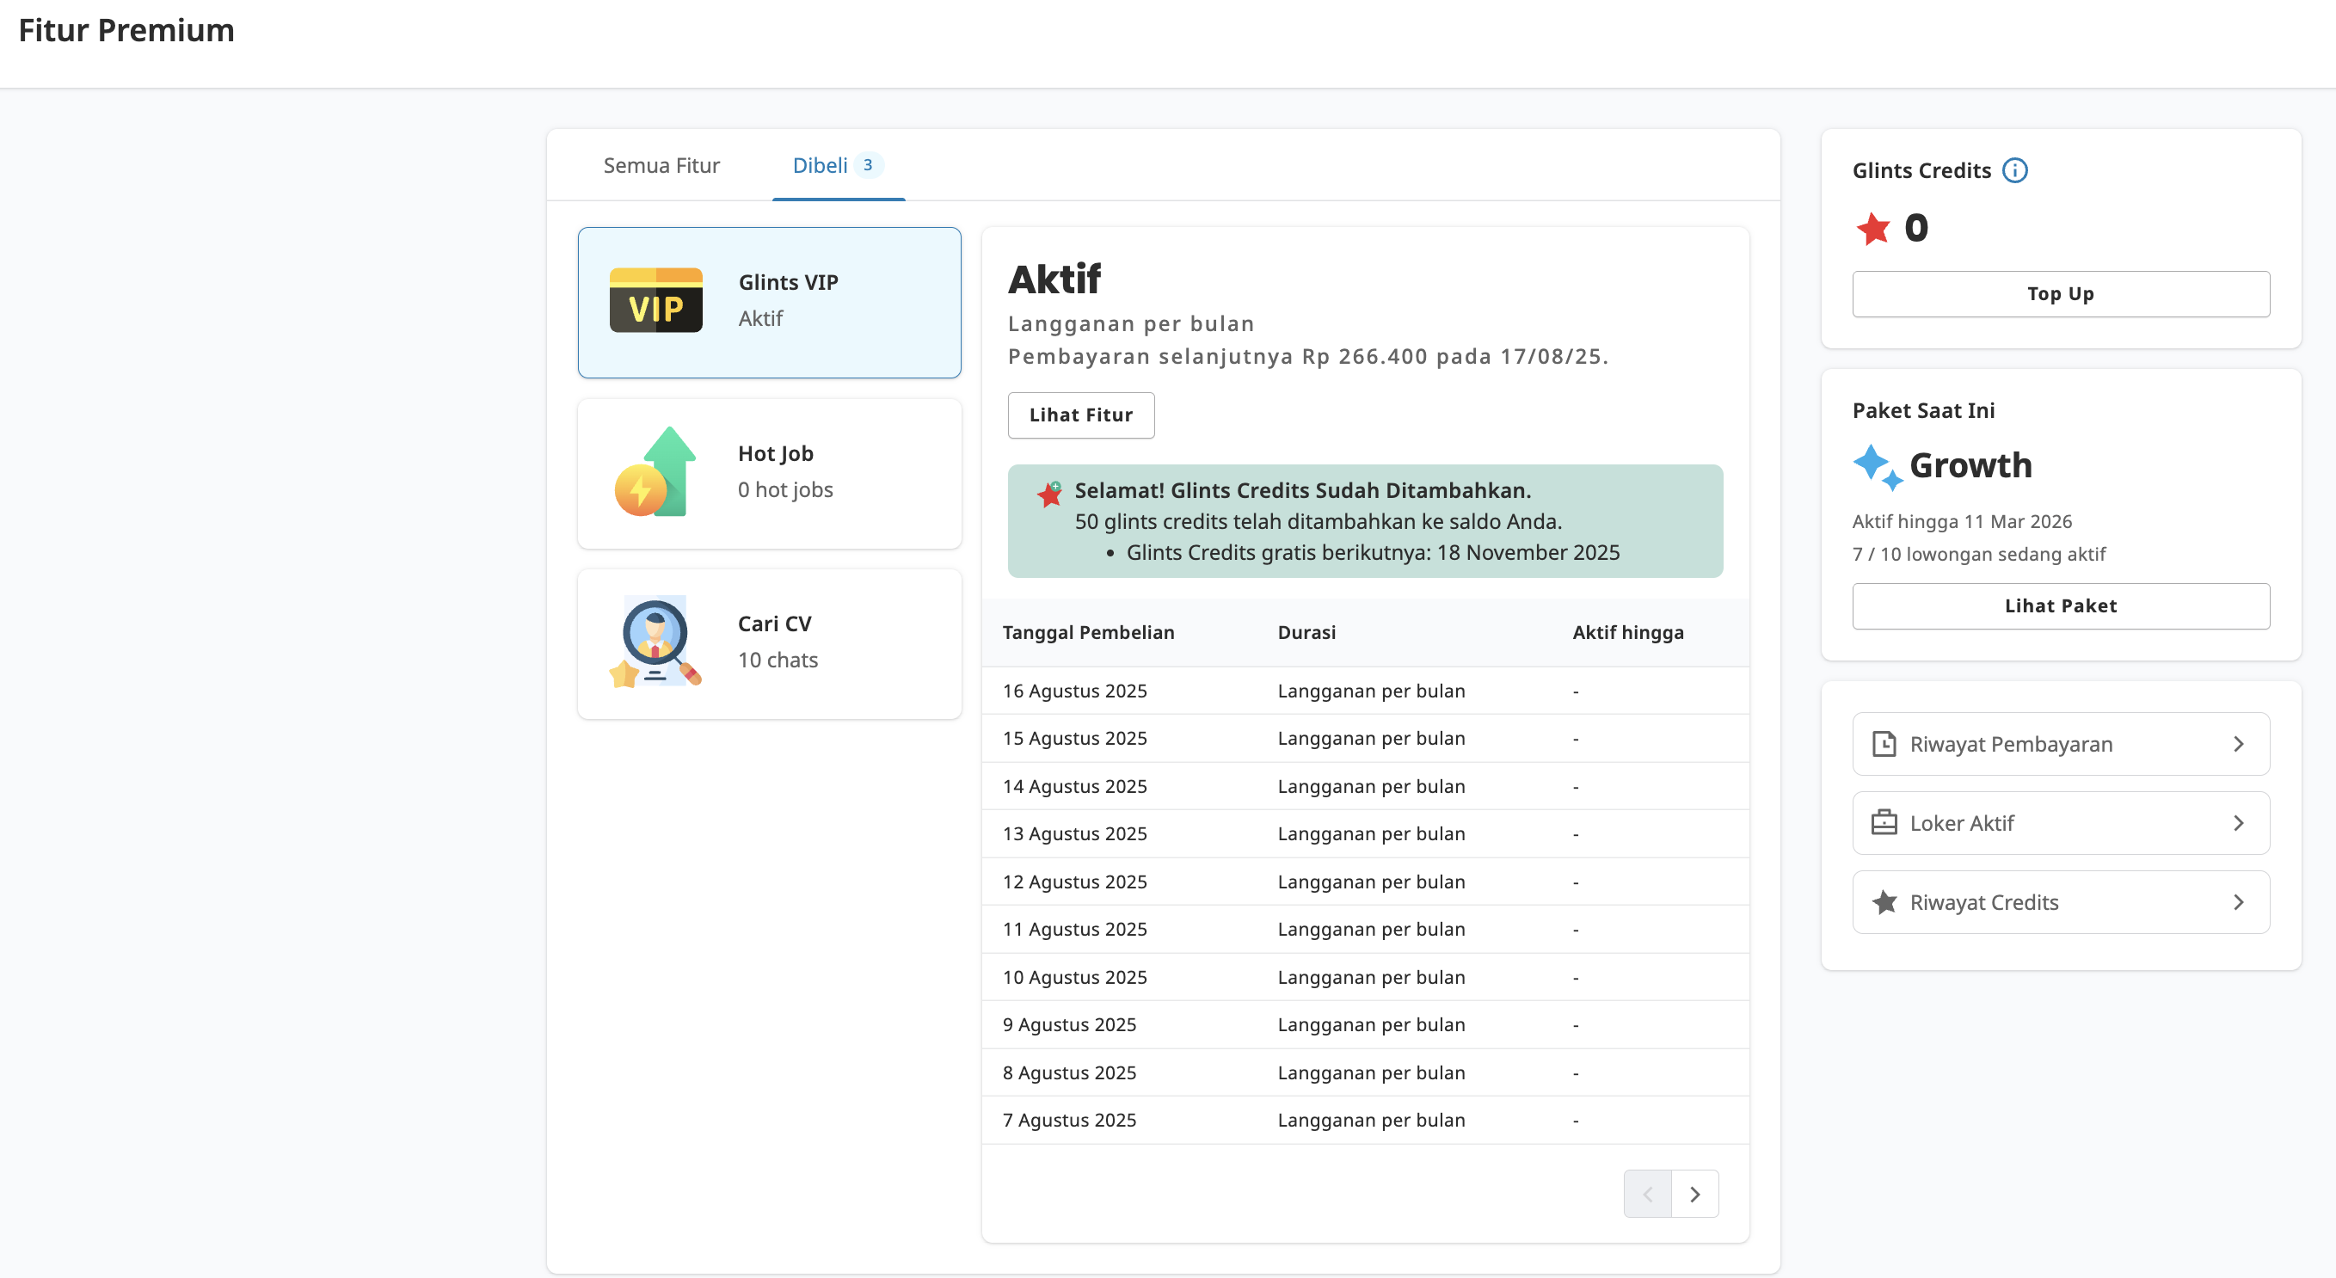Click the Cari CV magnifier icon

pos(655,642)
